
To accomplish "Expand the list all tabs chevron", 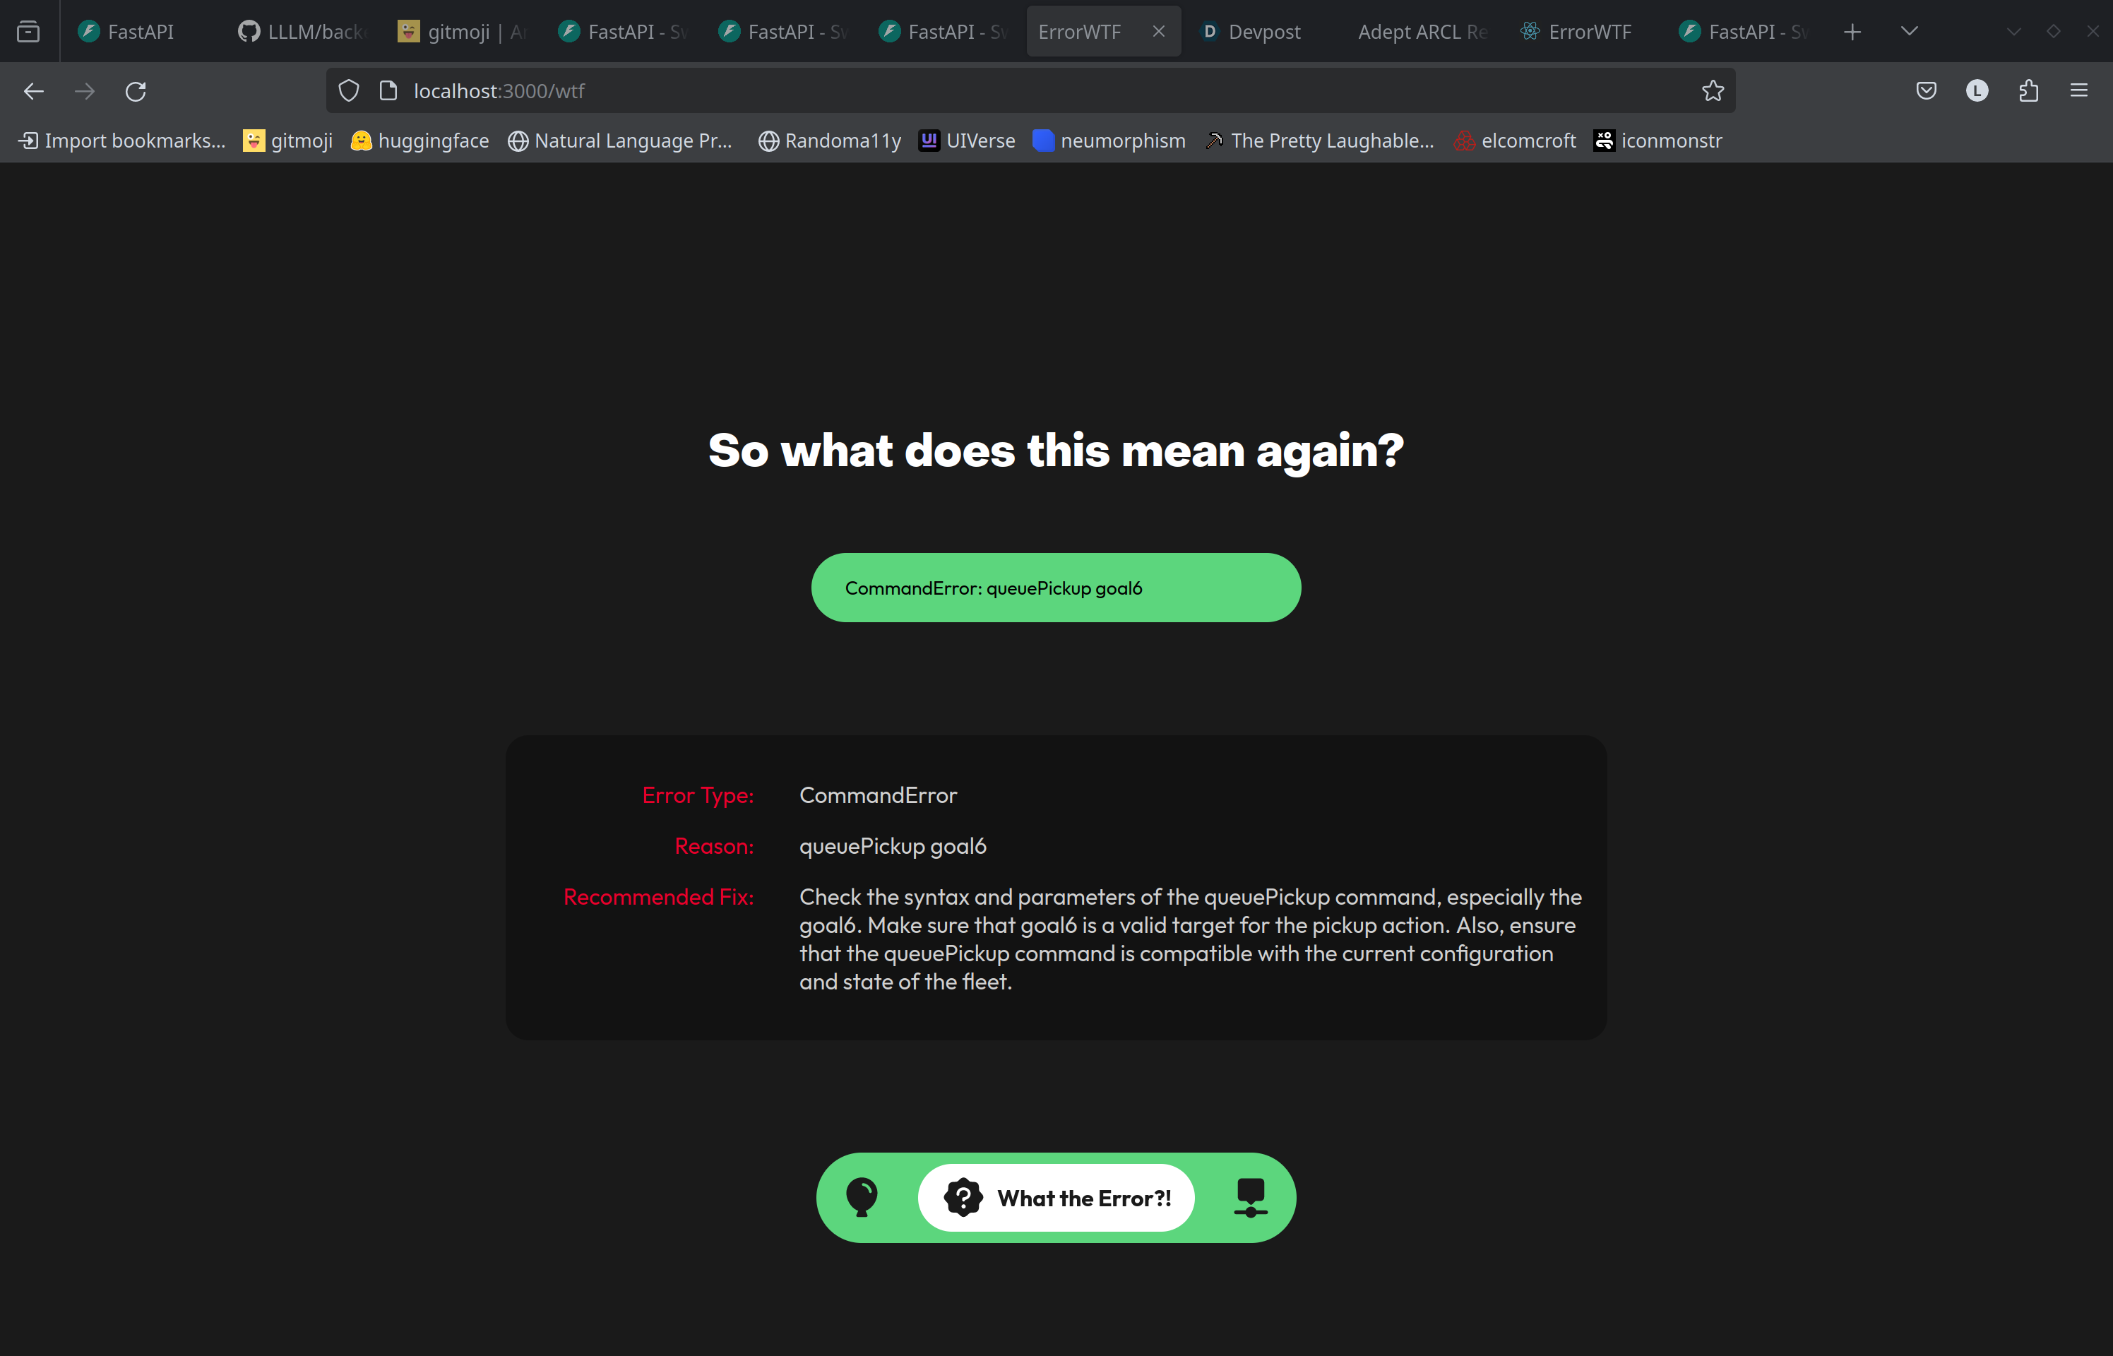I will [1910, 32].
